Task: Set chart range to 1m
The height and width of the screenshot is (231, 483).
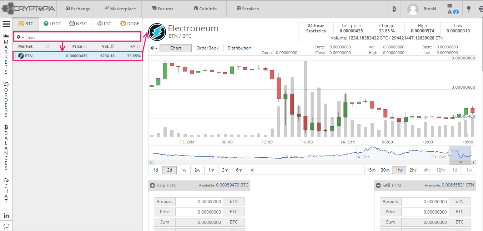Action: pyautogui.click(x=211, y=170)
